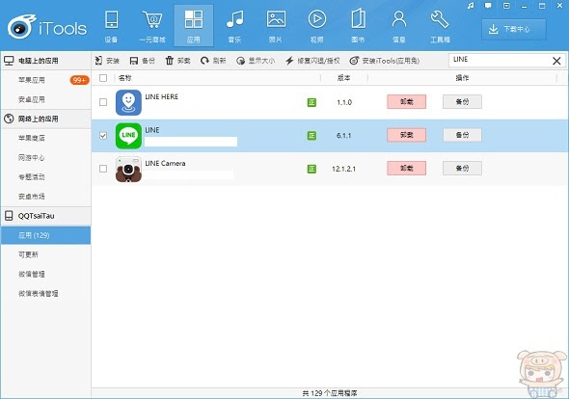Open the 应用 (Apps) top section

coord(194,26)
